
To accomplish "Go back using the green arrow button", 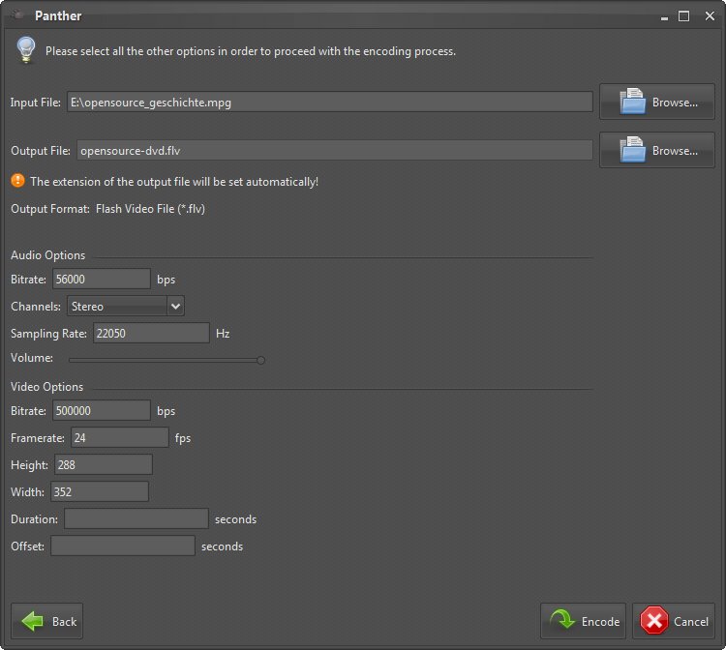I will 47,621.
